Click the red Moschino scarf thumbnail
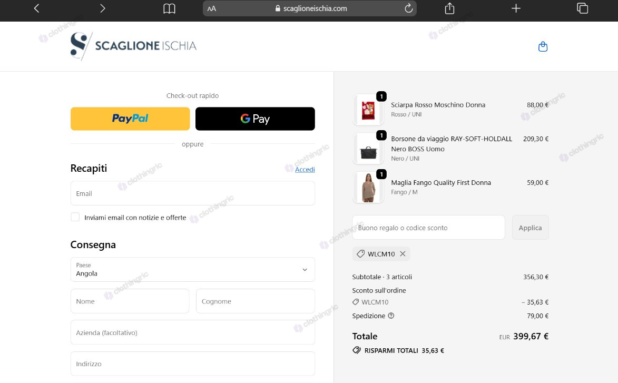 coord(368,110)
